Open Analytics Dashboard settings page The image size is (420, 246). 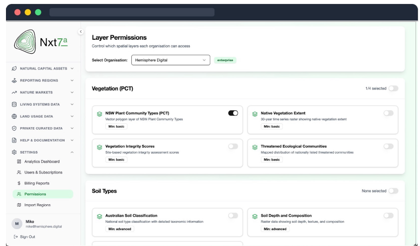click(x=43, y=162)
